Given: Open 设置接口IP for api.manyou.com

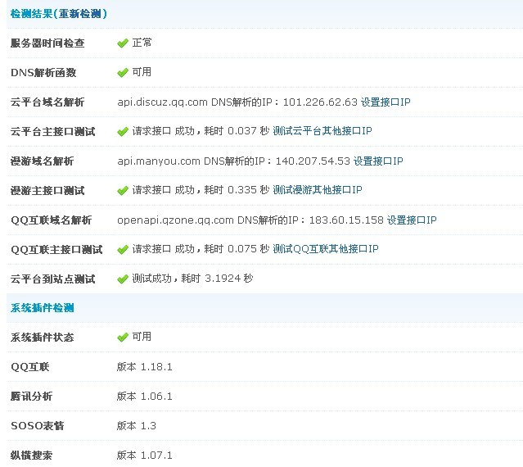Looking at the screenshot, I should [x=378, y=161].
